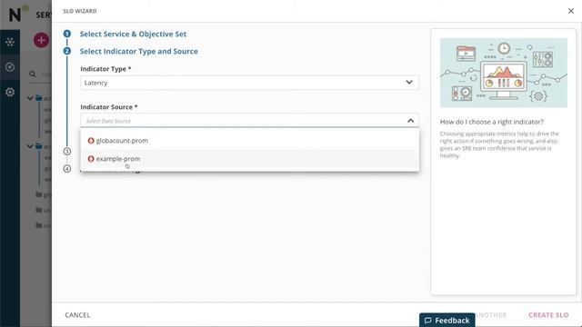582x327 pixels.
Task: Select globacount-prom data source
Action: (x=249, y=141)
